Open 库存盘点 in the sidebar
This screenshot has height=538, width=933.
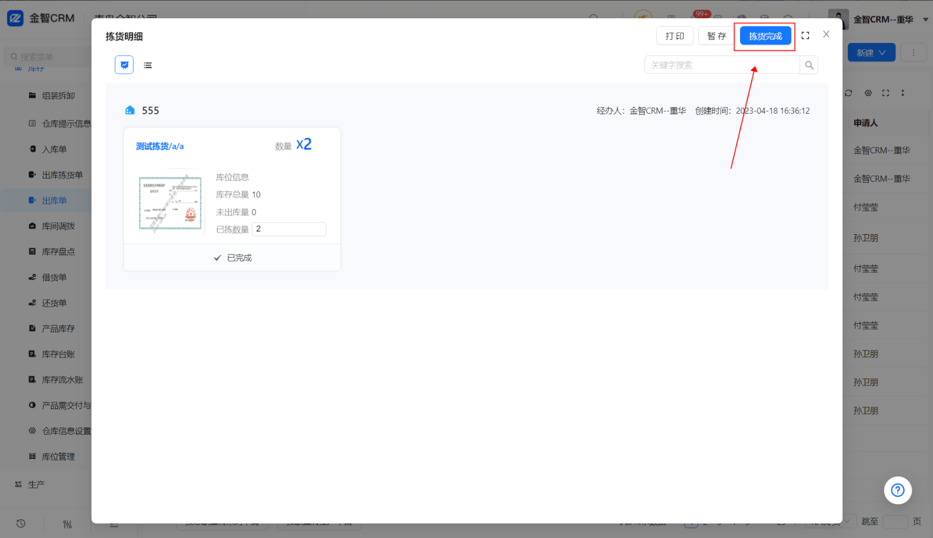pyautogui.click(x=58, y=252)
